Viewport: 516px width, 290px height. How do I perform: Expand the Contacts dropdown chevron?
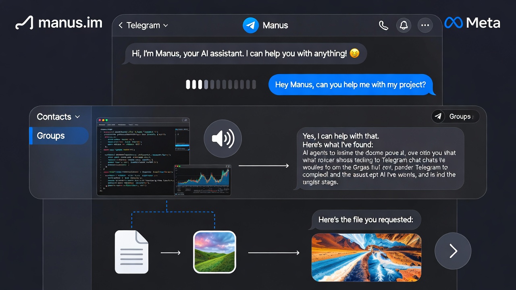77,117
